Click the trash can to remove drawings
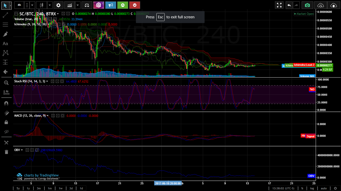341x191 pixels. point(6,152)
